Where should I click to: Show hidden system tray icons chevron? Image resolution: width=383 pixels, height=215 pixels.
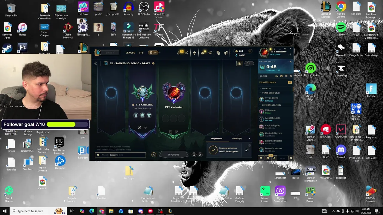(x=333, y=211)
